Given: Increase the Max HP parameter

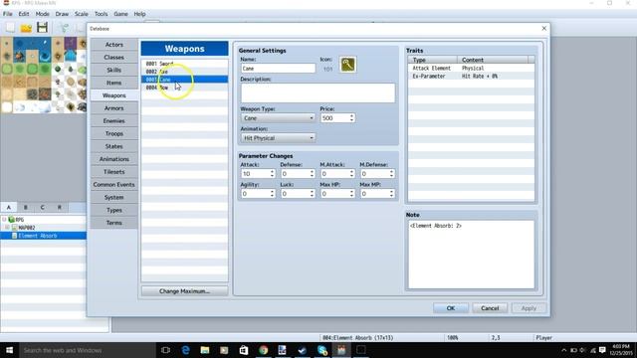Looking at the screenshot, I should coord(351,191).
